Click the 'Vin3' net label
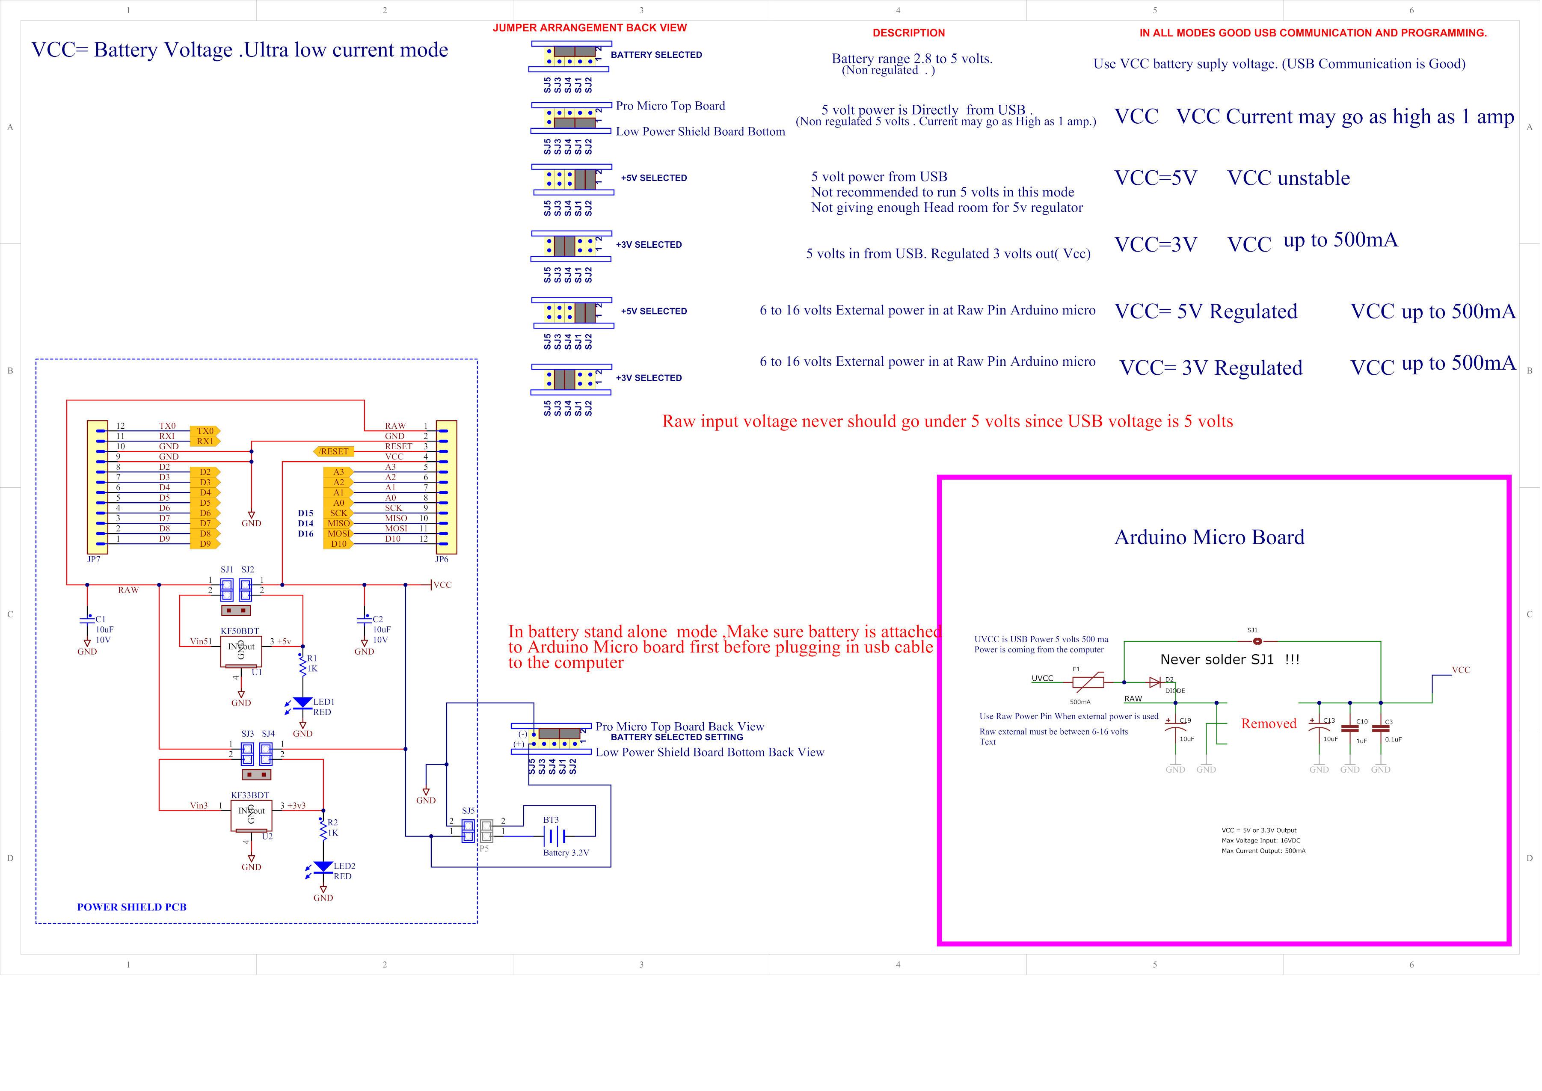The height and width of the screenshot is (1091, 1542). point(199,806)
